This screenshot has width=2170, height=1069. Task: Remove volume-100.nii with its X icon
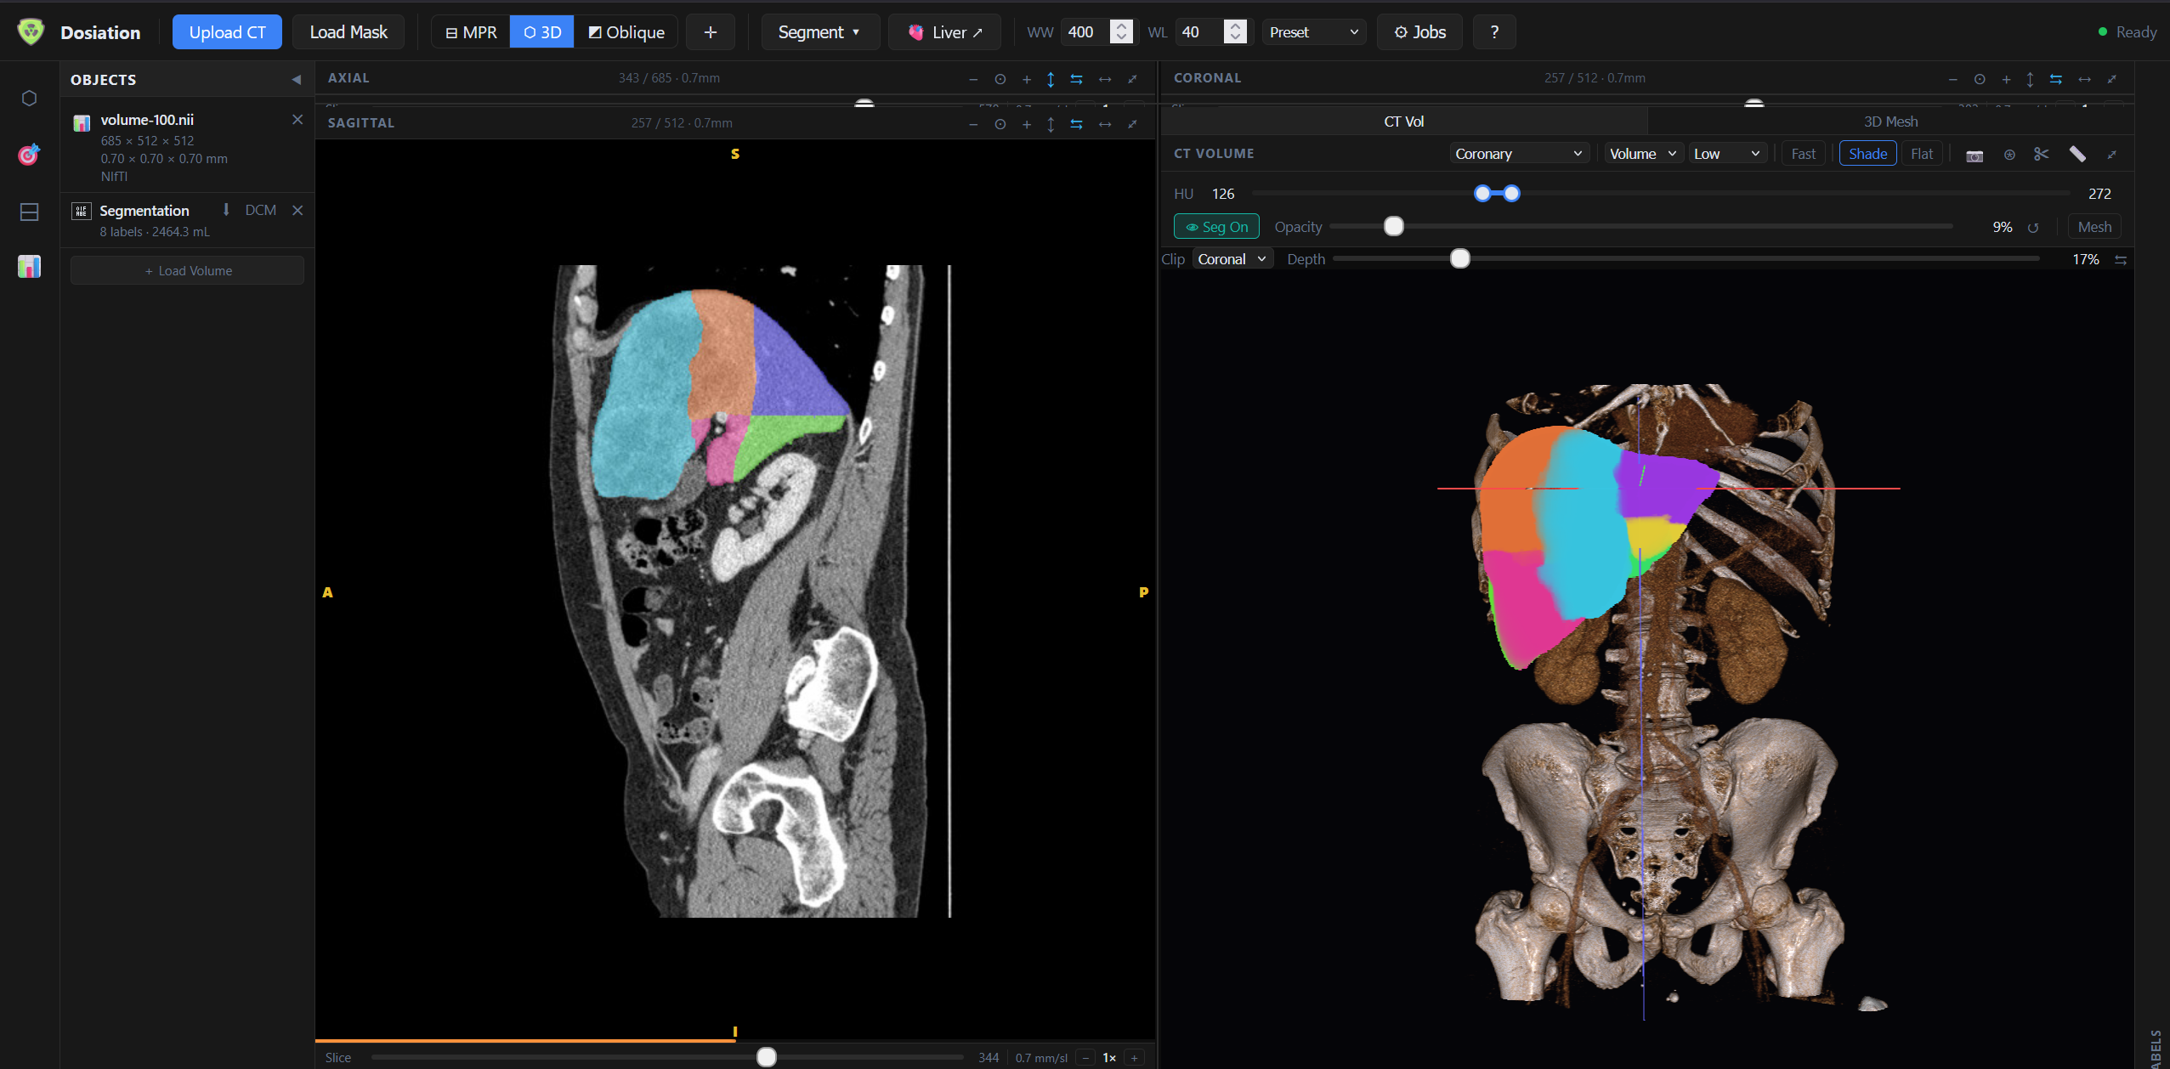point(297,120)
